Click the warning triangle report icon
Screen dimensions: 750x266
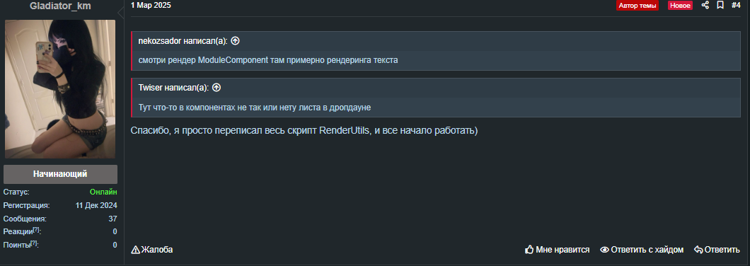pyautogui.click(x=135, y=250)
